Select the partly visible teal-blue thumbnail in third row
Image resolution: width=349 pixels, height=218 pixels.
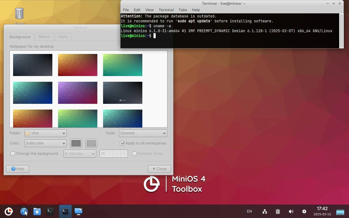pyautogui.click(x=123, y=118)
